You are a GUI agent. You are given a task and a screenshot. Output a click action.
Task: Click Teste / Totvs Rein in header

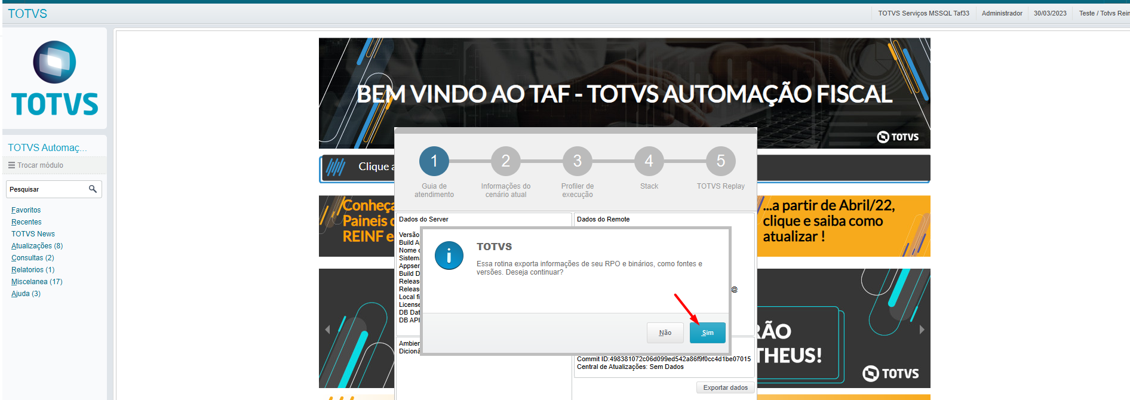[1104, 13]
